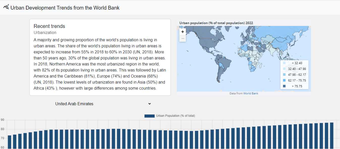Zoom in on the map with plus button
340x149 pixels.
tap(183, 32)
